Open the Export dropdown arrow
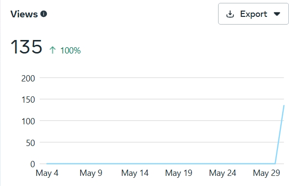This screenshot has height=186, width=289. point(277,14)
